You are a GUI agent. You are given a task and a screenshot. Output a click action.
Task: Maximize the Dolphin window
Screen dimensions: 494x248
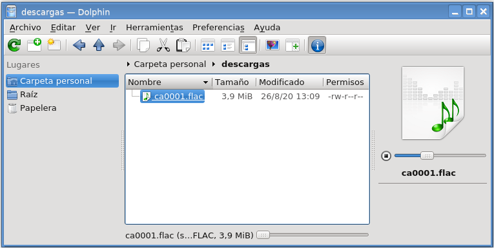(x=469, y=12)
